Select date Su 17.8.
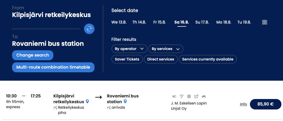 [202, 22]
